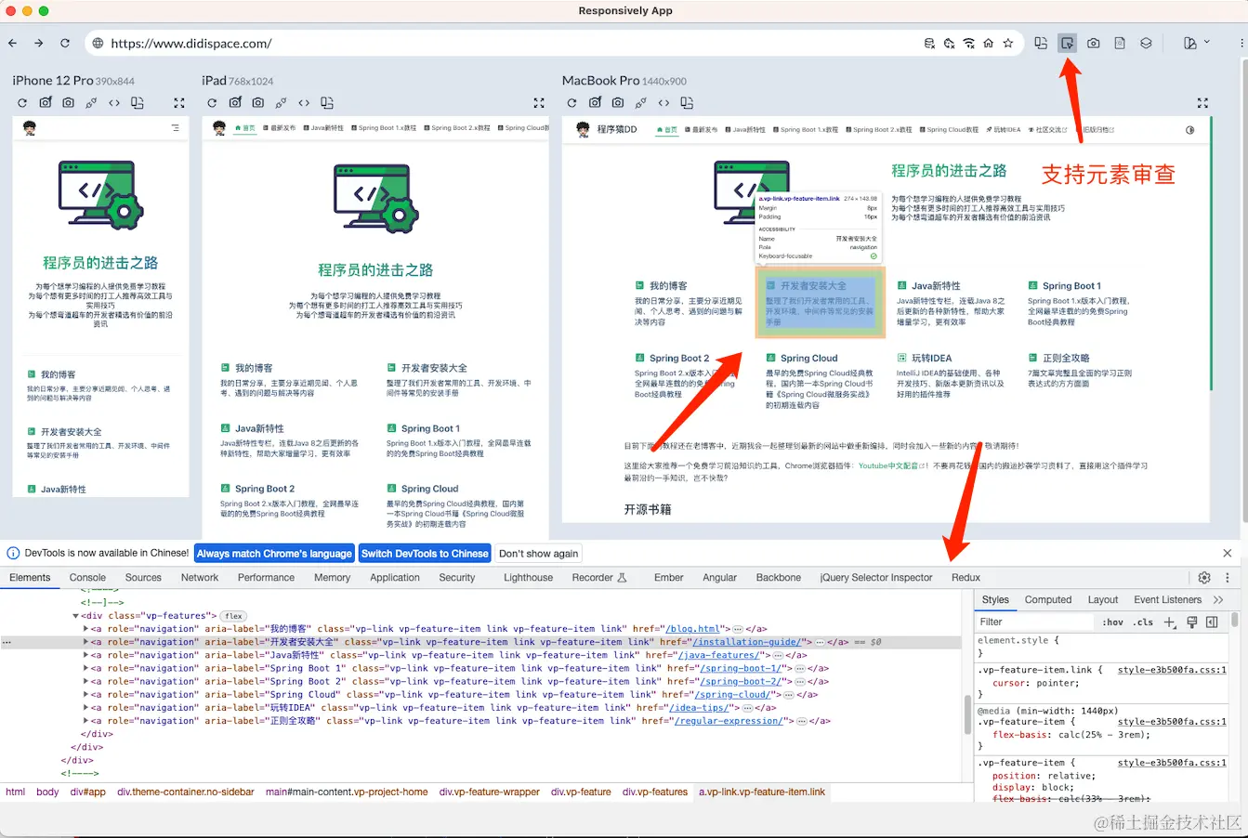Click the styles Filter input field
Image resolution: width=1248 pixels, height=838 pixels.
[x=1034, y=622]
